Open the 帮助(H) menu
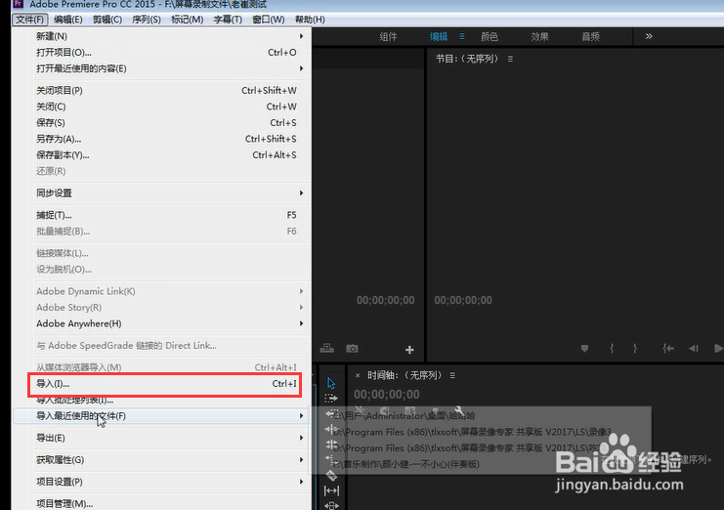The height and width of the screenshot is (510, 724). pyautogui.click(x=310, y=20)
